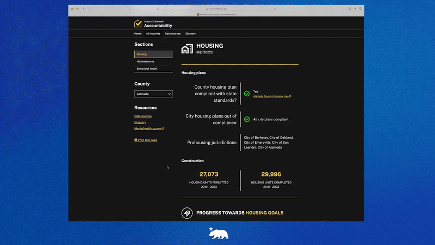Open the Alameda county dropdown

tap(153, 94)
